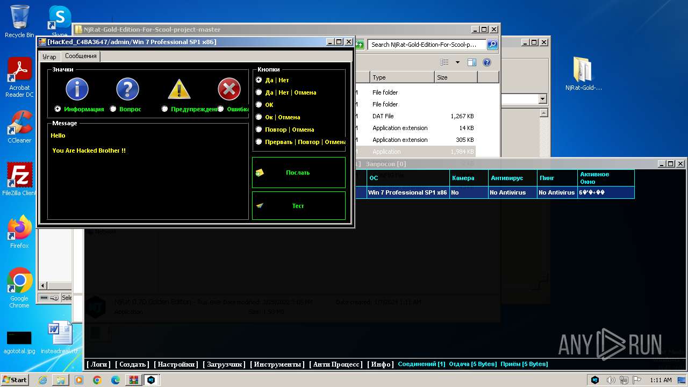Click the Start button

click(15, 380)
